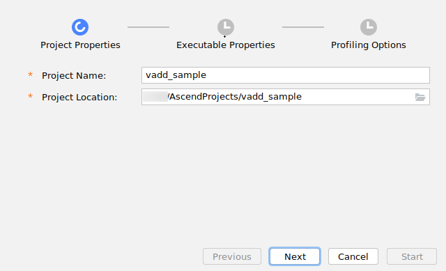Click the greyed-out Start button

(x=412, y=256)
